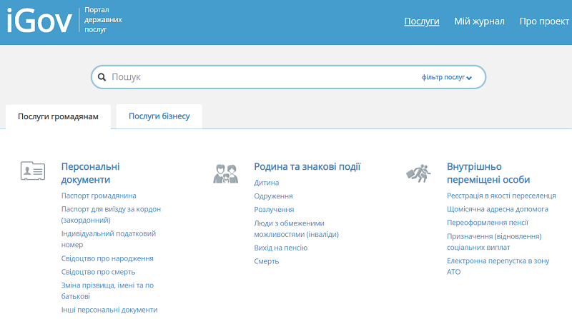Click Реєстрація в якості переселенця link
Screen dimensions: 572x319
(x=501, y=196)
